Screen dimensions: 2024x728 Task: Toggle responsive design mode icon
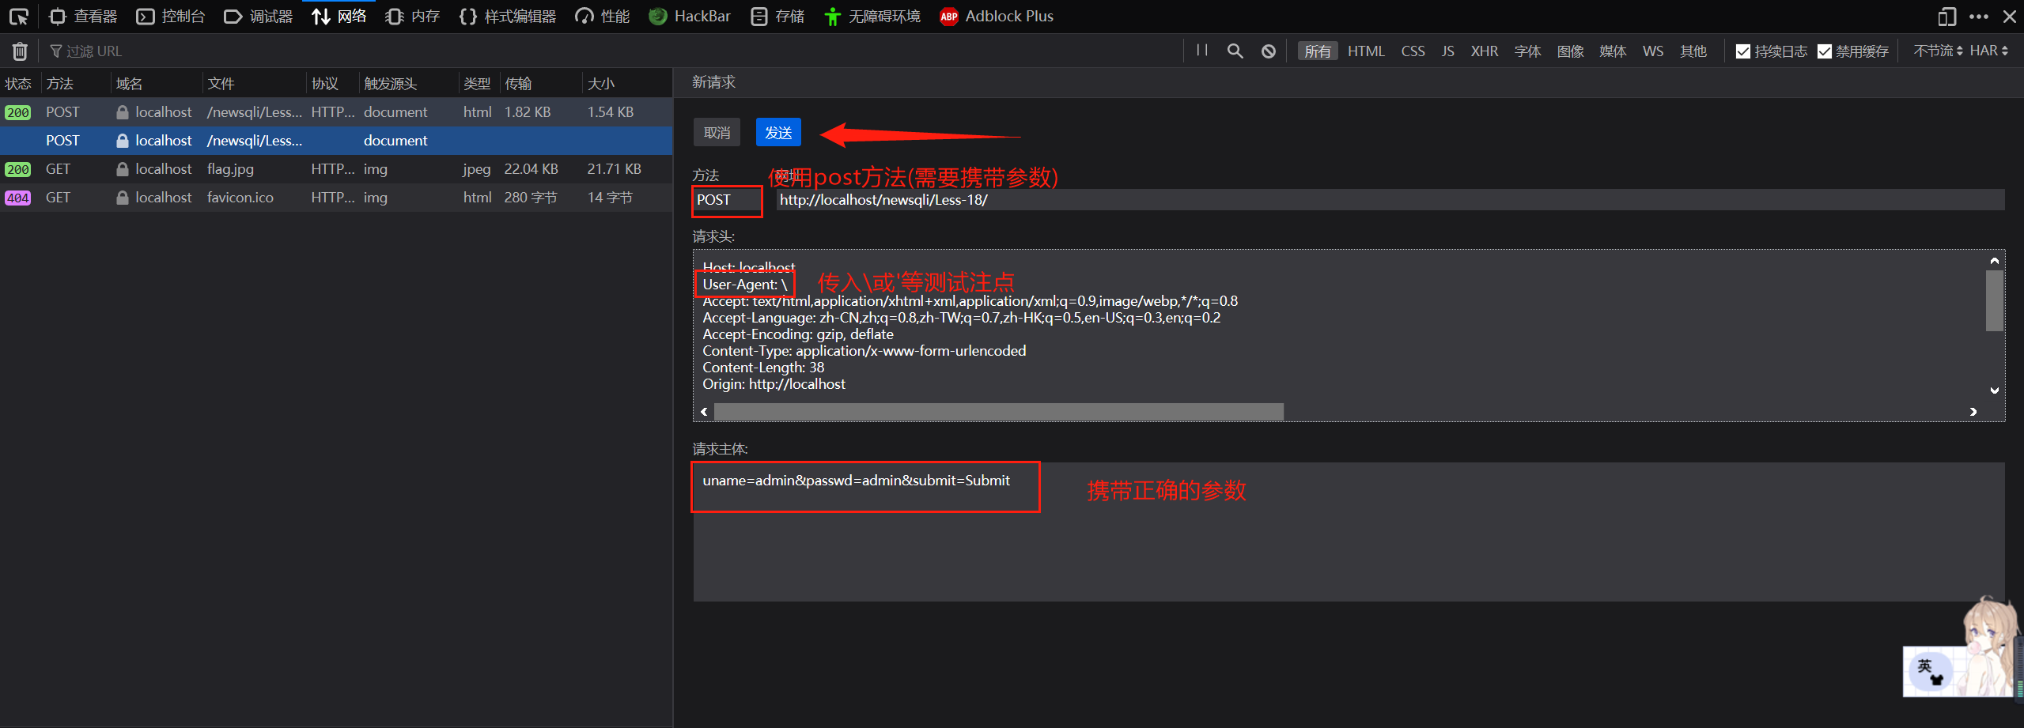click(1946, 17)
